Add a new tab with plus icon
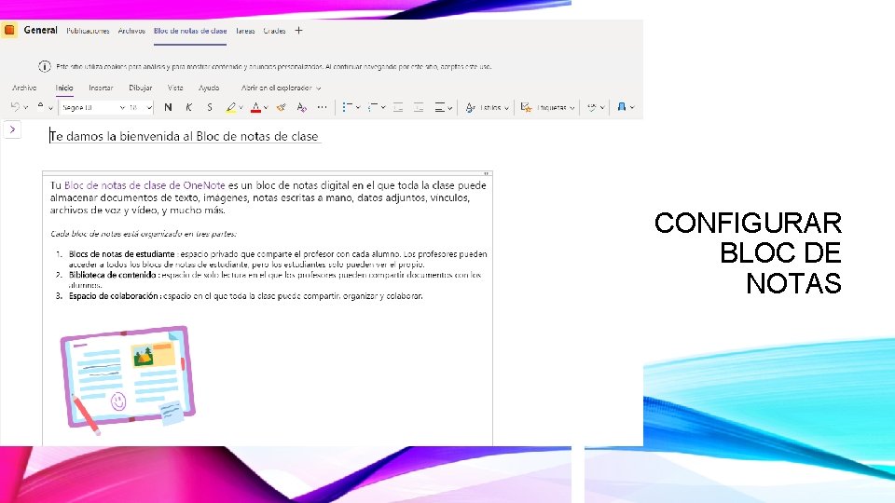This screenshot has width=895, height=503. point(298,31)
